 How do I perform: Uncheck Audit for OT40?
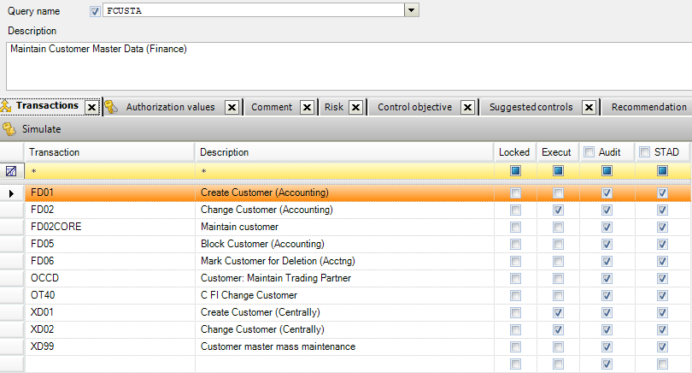[607, 296]
